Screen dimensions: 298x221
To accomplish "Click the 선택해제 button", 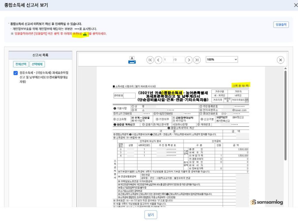I will pyautogui.click(x=37, y=64).
